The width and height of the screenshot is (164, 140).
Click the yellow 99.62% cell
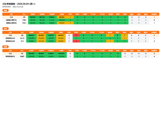(x=62, y=23)
